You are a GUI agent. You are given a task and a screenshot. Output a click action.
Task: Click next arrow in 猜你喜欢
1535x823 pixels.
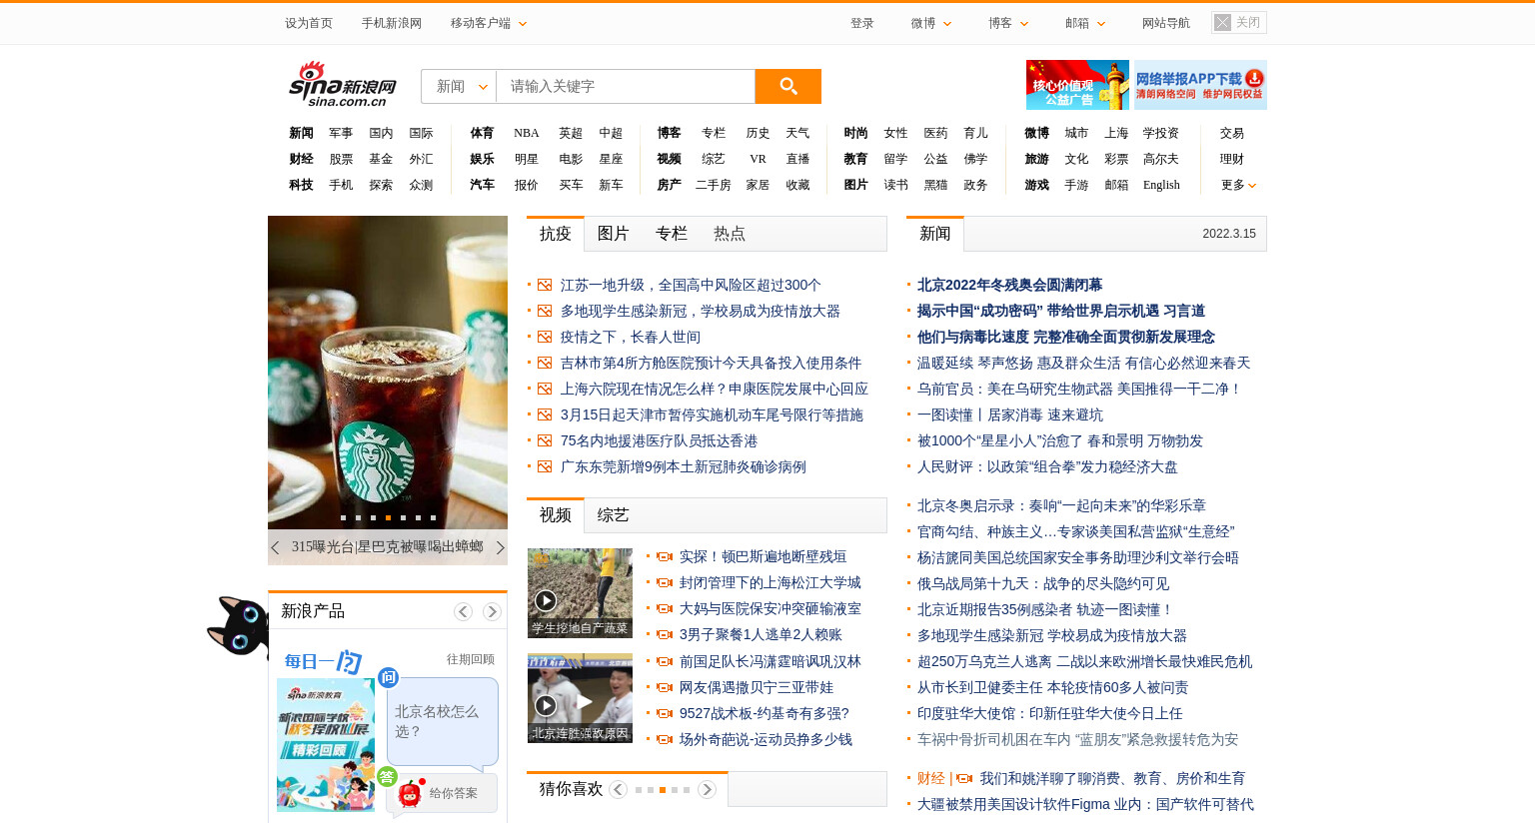[707, 790]
